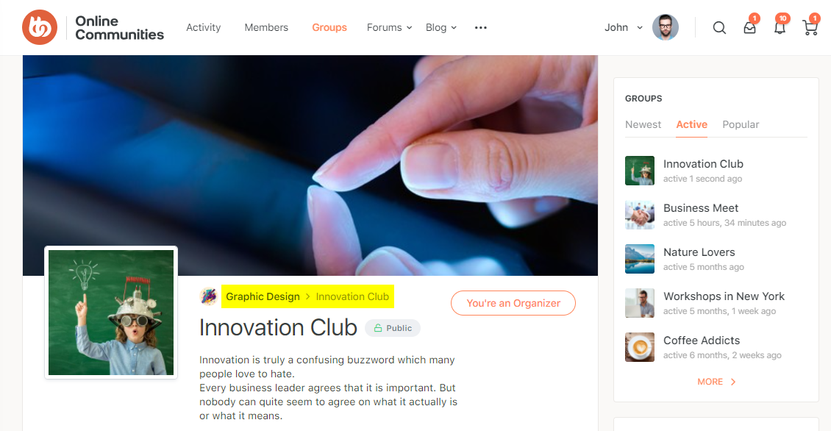Viewport: 831px width, 431px height.
Task: Go to the Members menu item
Action: point(266,27)
